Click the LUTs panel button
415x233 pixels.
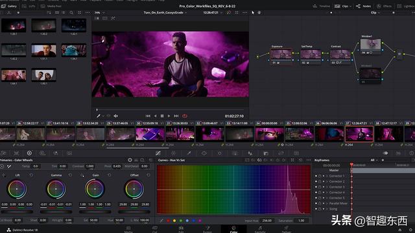tap(29, 6)
